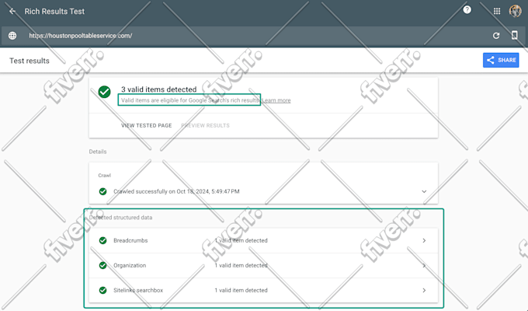Click 1 valid item detected in Sitelinks searchbox row
528x311 pixels.
coord(241,291)
